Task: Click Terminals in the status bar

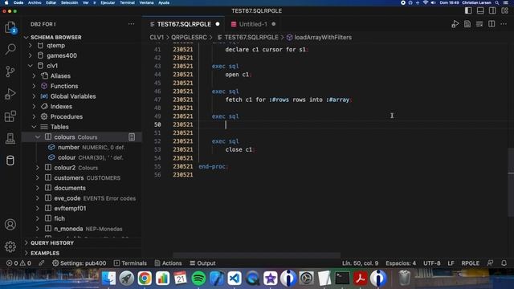Action: [x=130, y=263]
